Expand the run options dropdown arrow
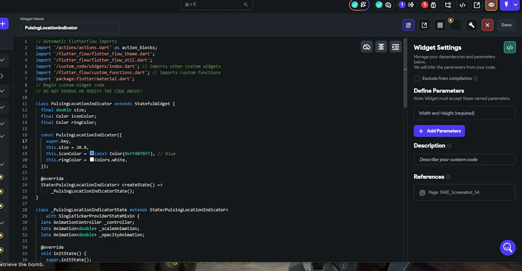This screenshot has height=271, width=522. 516,5
